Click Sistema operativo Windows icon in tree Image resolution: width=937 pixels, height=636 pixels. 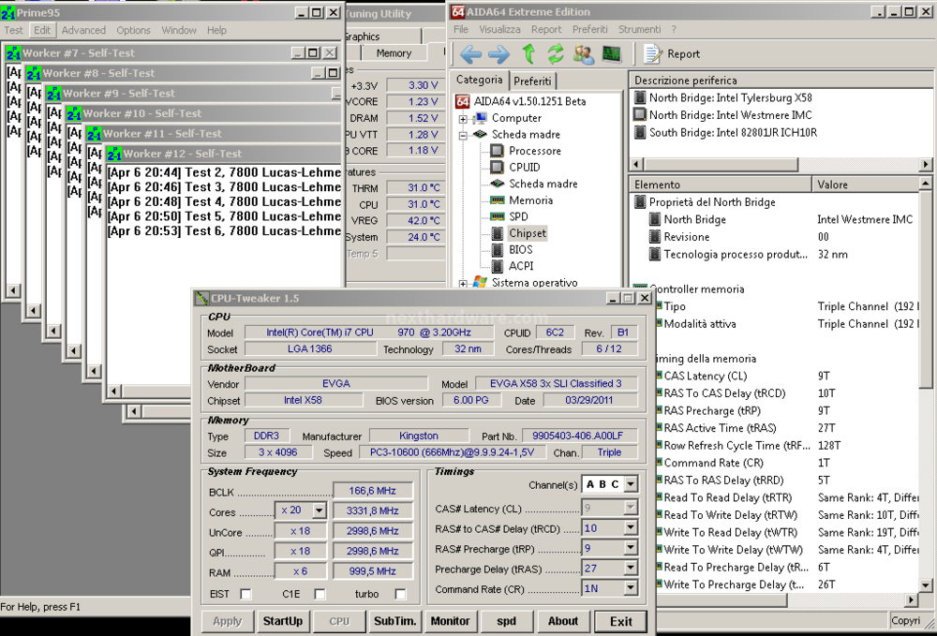480,282
